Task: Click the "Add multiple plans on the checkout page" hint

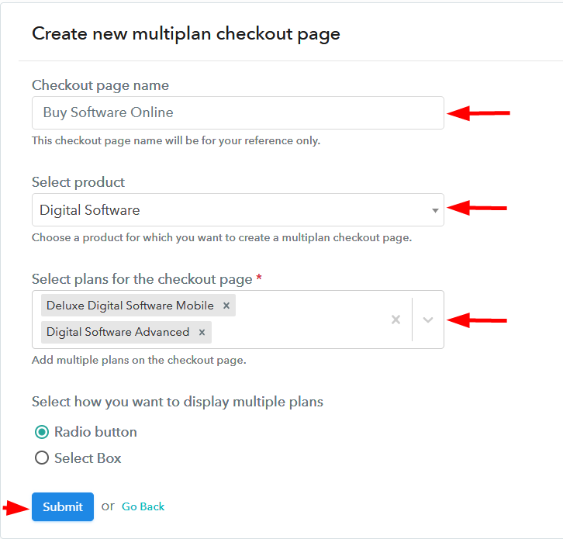Action: (137, 361)
